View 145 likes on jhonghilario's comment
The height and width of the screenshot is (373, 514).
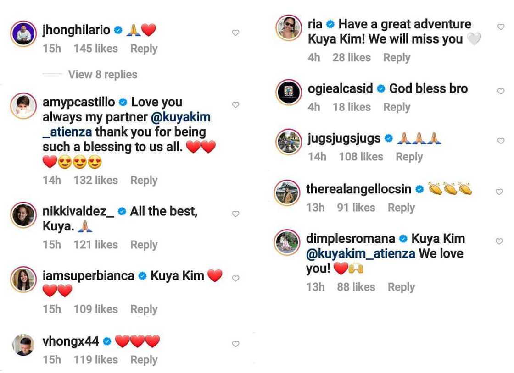pos(95,49)
